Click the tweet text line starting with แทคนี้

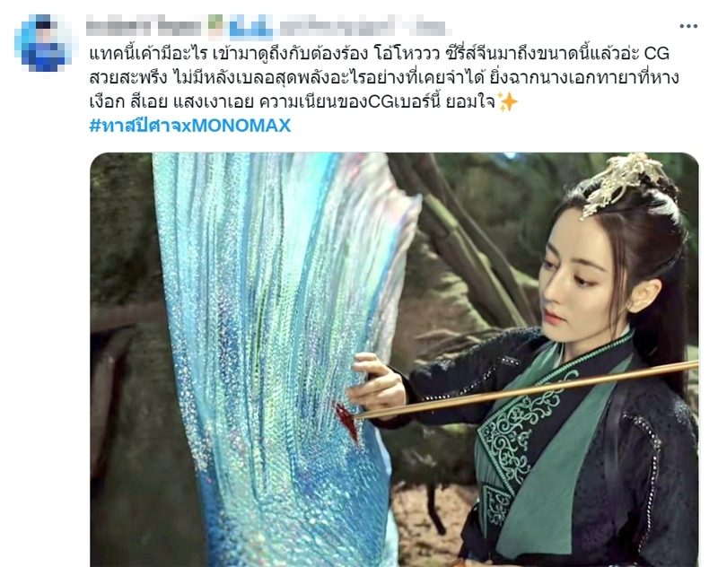379,54
